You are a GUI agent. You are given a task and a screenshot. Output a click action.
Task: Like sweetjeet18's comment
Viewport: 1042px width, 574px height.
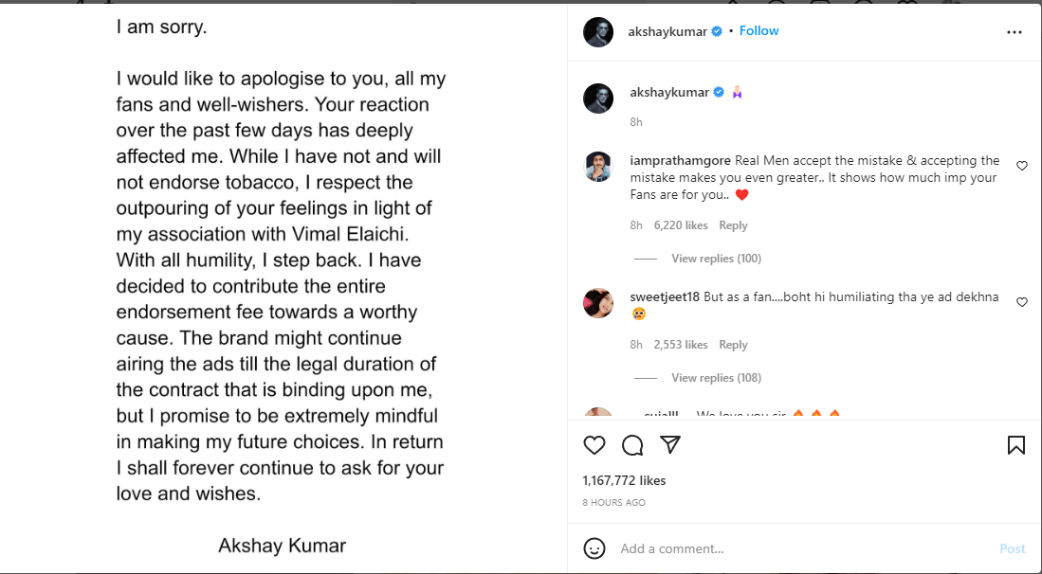coord(1022,302)
